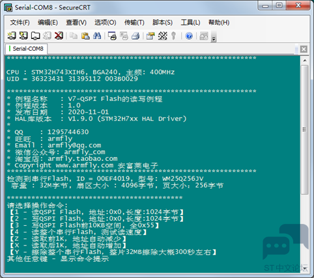Click the UID = 36323431 line
Screen dimensions: 314x278
(72, 79)
